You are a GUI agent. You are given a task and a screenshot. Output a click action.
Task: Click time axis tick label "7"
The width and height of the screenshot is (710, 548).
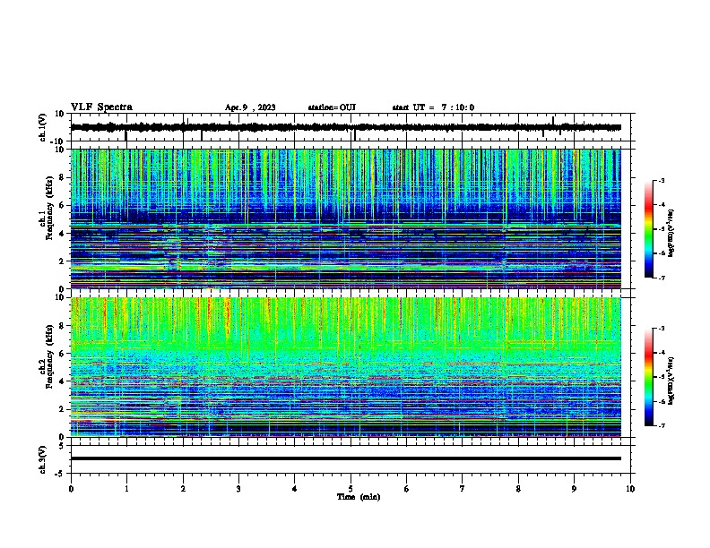[463, 489]
